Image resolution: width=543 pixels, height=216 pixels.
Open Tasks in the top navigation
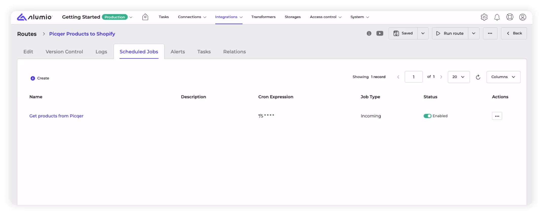164,17
